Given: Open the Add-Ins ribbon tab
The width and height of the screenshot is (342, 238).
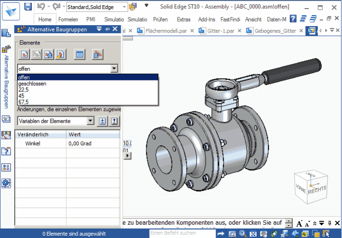Looking at the screenshot, I should click(207, 20).
